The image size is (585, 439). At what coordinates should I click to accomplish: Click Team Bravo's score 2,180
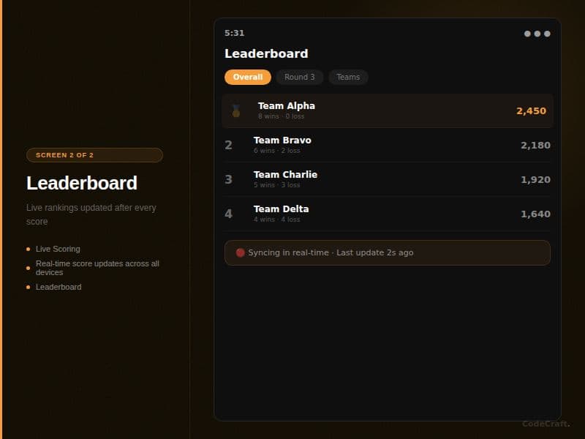coord(536,145)
